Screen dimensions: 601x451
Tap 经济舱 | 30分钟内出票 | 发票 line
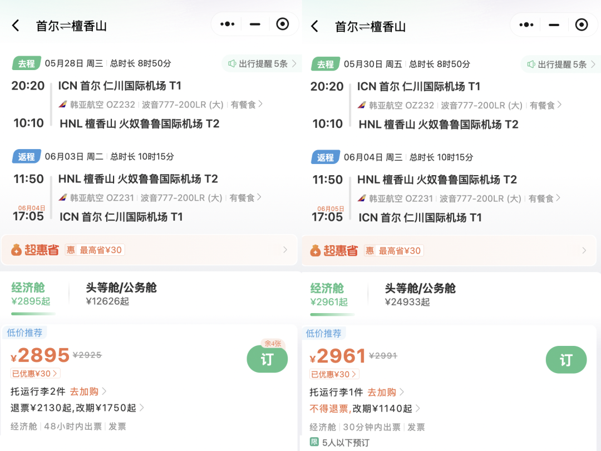[x=367, y=427]
